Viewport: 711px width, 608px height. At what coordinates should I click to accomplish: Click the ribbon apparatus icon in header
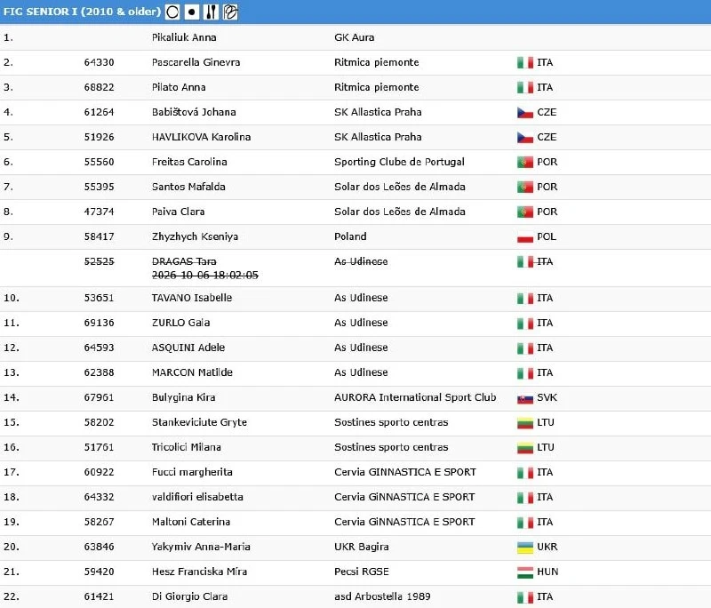tap(230, 12)
